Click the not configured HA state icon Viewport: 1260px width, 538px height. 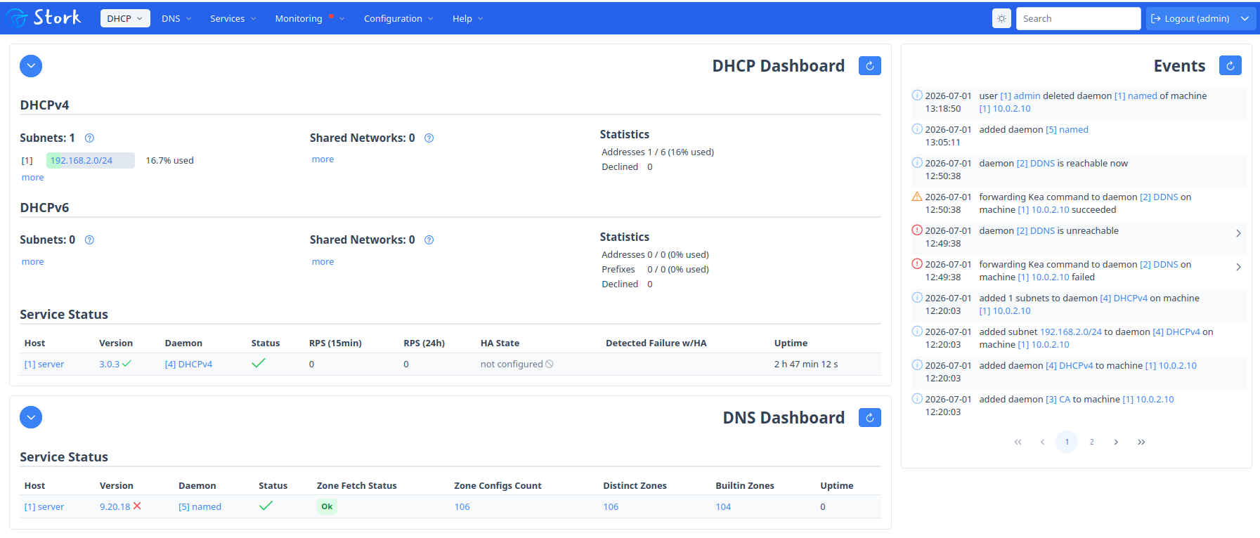[550, 364]
